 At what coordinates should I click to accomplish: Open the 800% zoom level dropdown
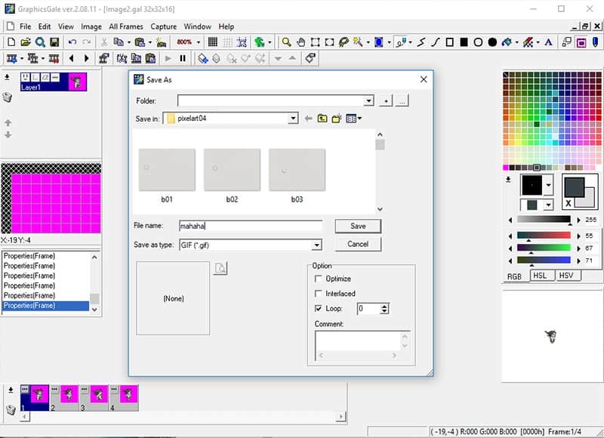tap(199, 42)
